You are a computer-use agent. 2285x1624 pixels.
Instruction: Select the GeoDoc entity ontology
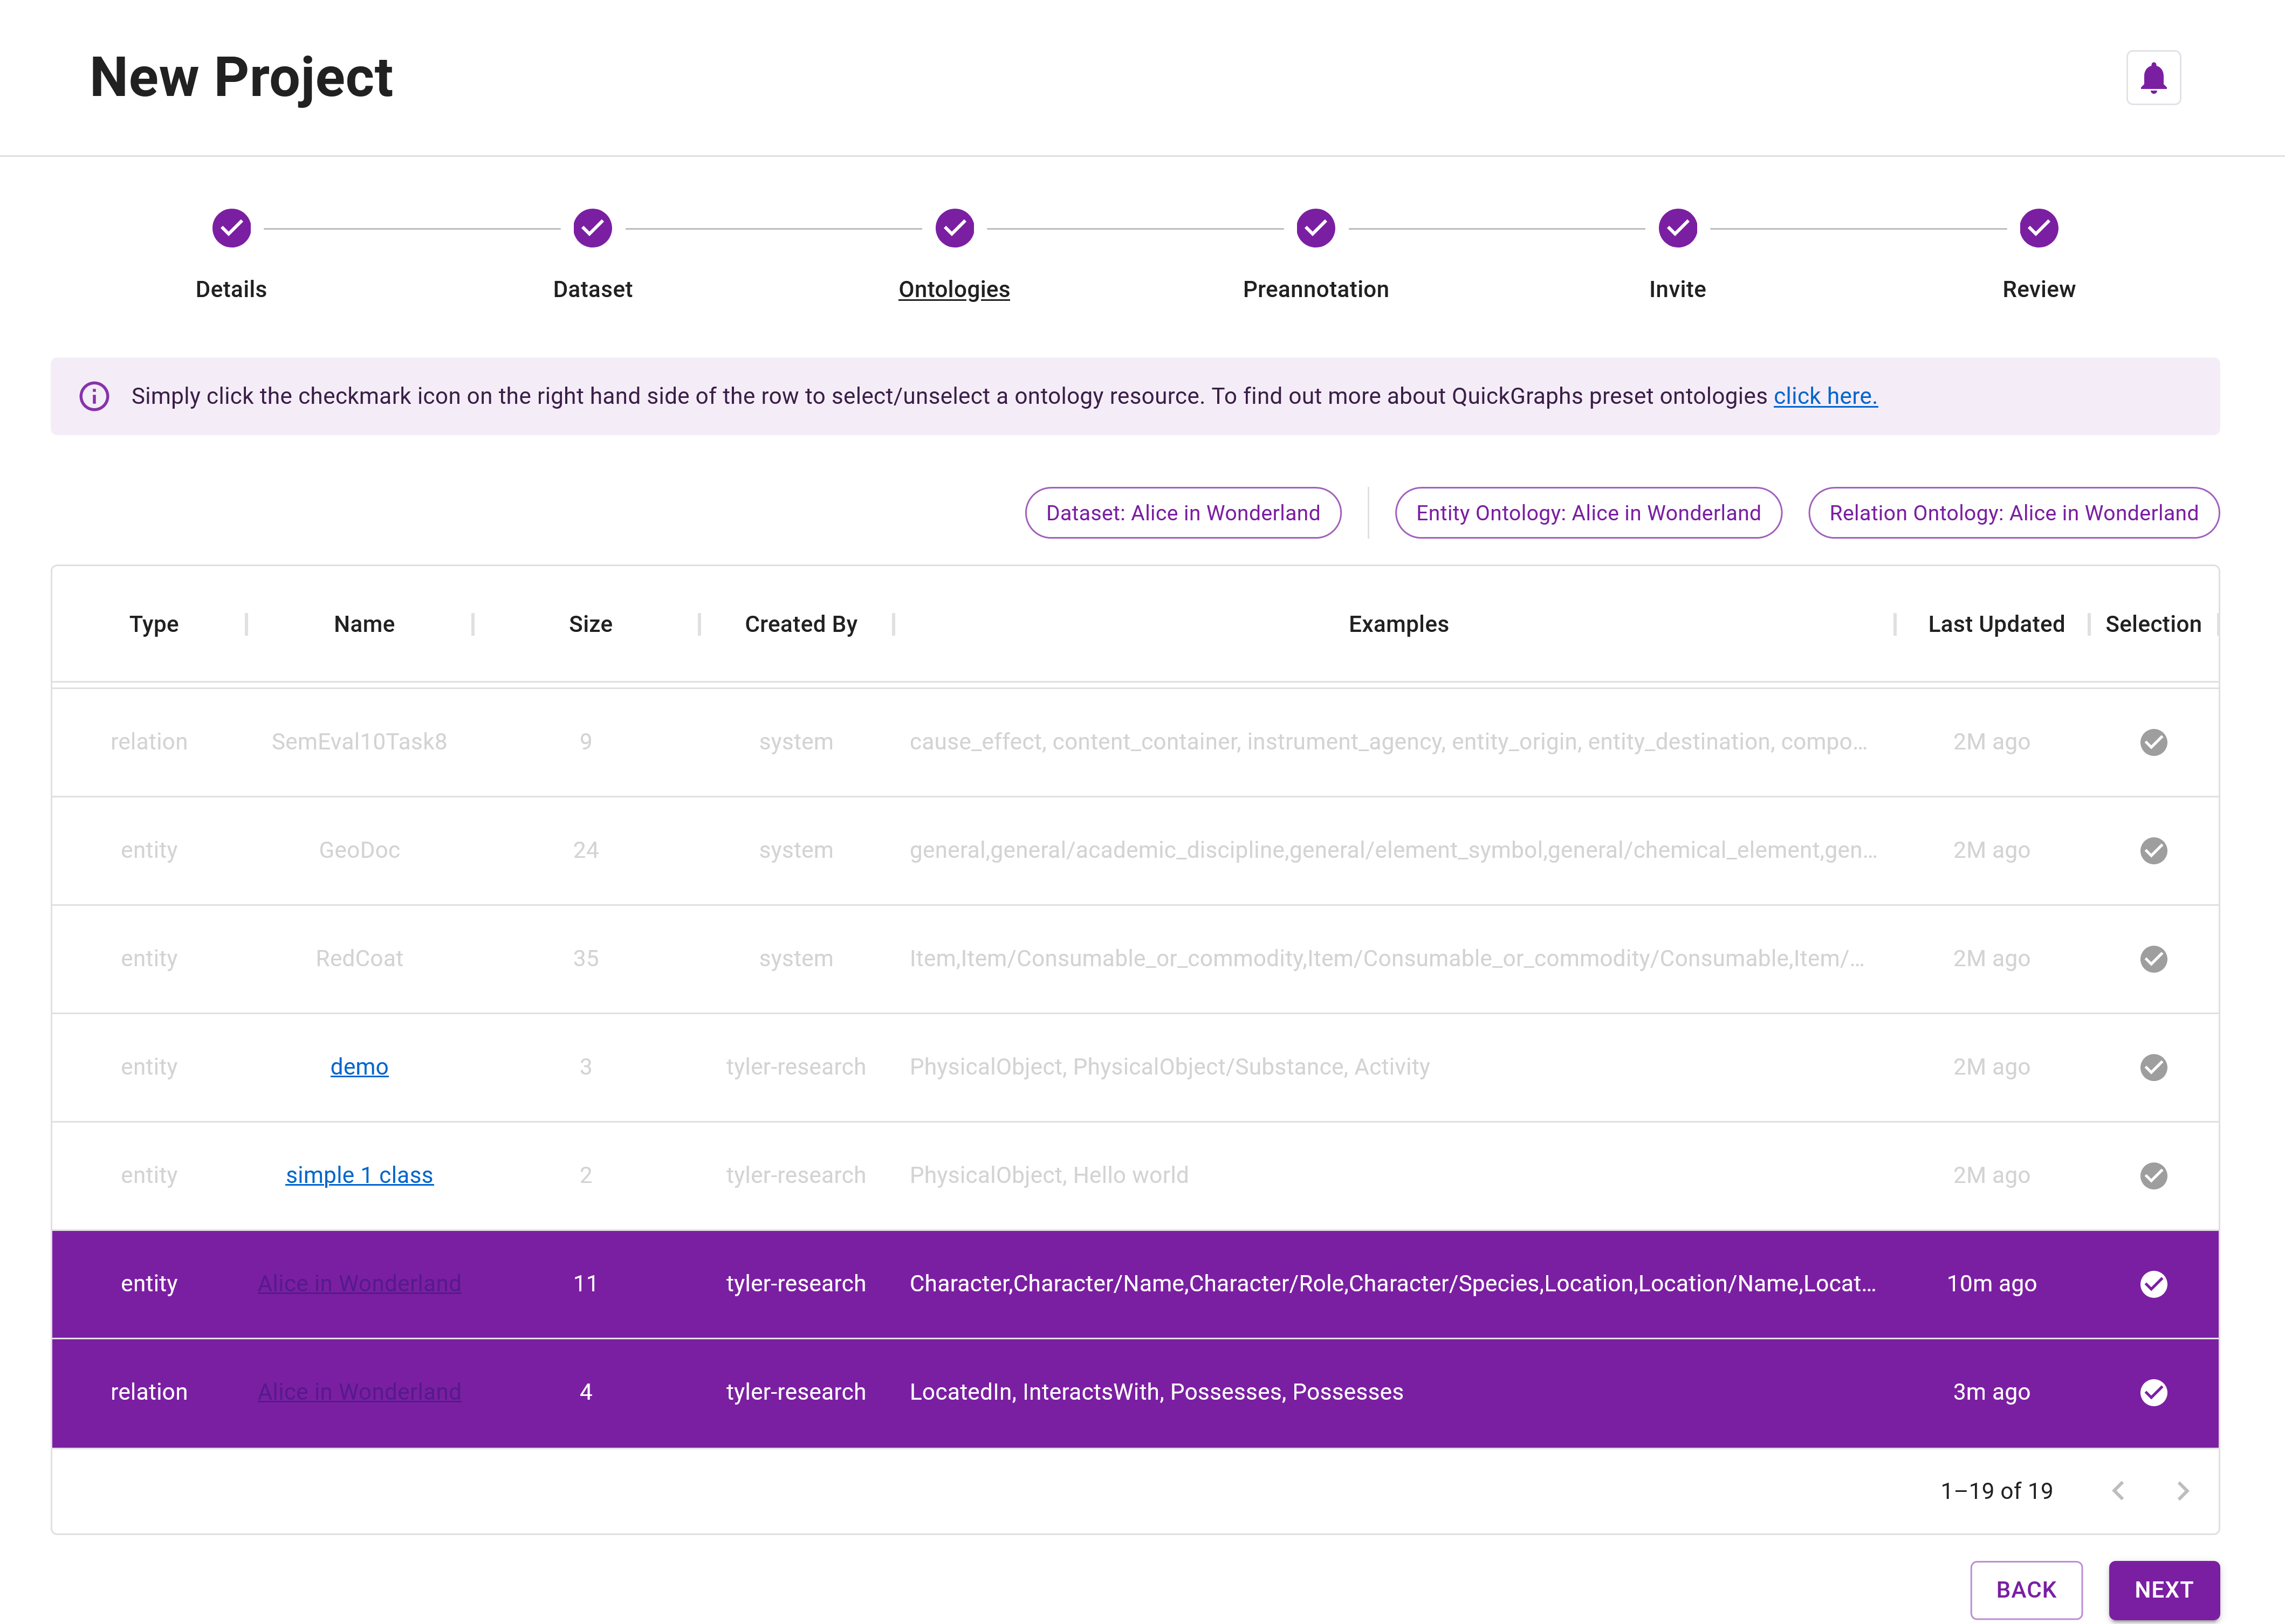pyautogui.click(x=2154, y=850)
